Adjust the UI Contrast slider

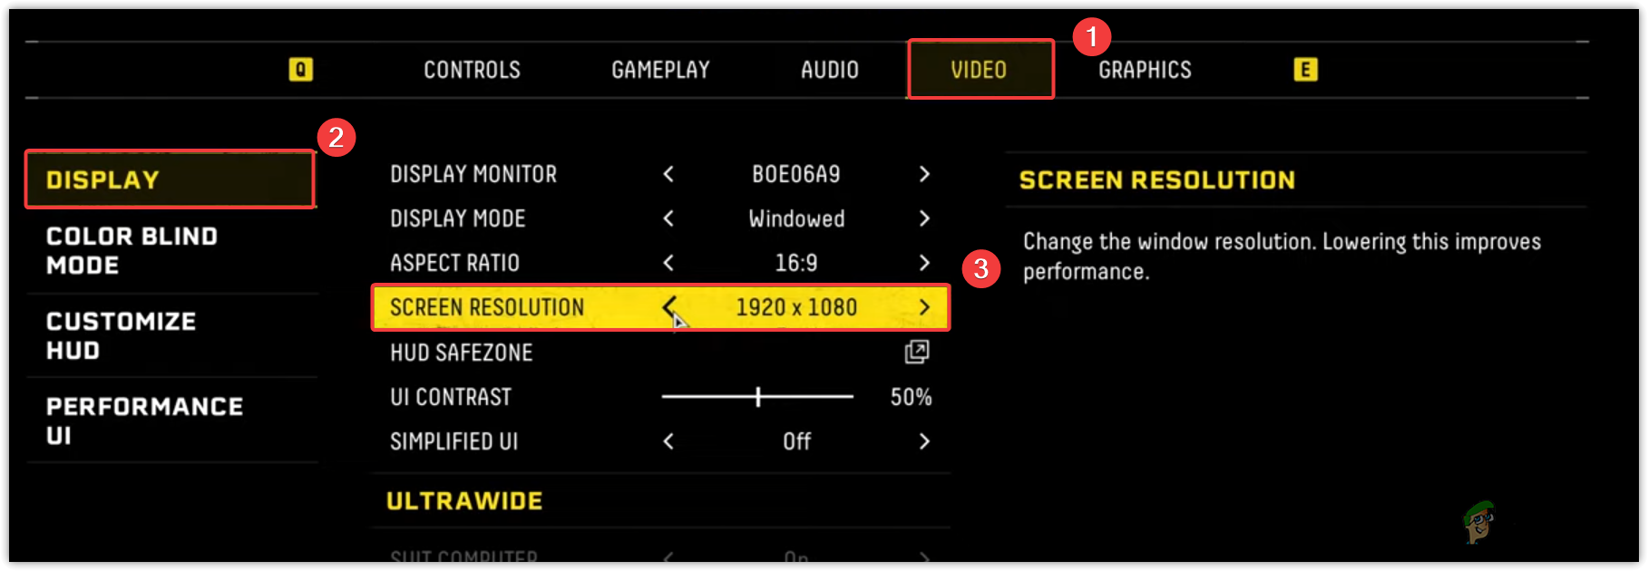pos(757,397)
